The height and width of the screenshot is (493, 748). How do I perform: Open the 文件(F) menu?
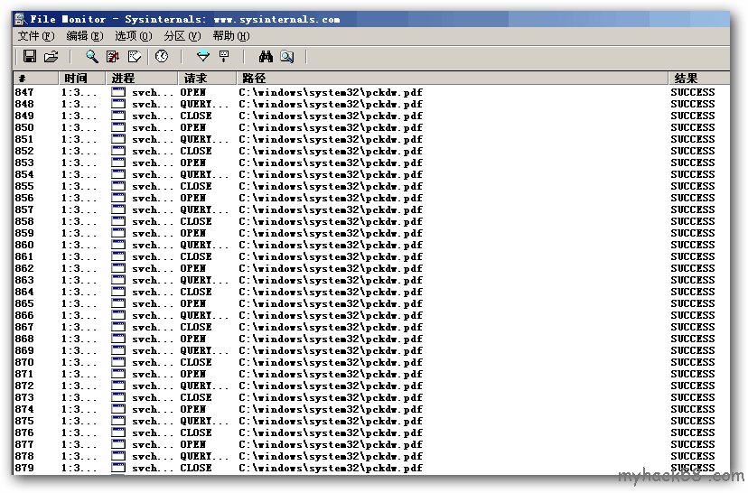(x=36, y=36)
